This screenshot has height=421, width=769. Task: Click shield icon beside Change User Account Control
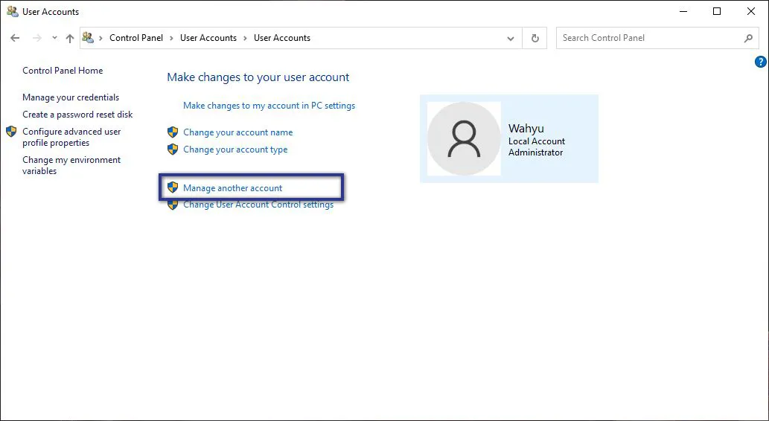pyautogui.click(x=173, y=205)
